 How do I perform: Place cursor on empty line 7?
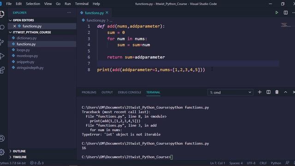(x=188, y=64)
